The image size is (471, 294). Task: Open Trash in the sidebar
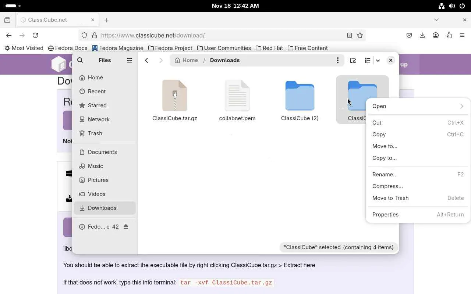pos(105,133)
